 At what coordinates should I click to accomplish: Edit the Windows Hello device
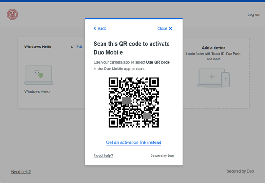click(79, 47)
